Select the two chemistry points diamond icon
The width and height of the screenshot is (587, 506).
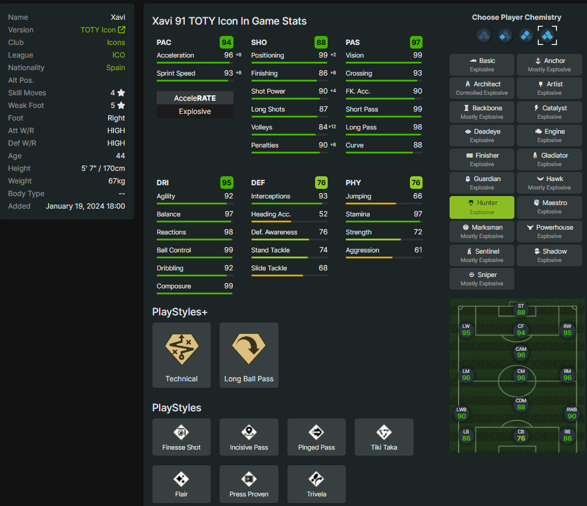click(526, 36)
